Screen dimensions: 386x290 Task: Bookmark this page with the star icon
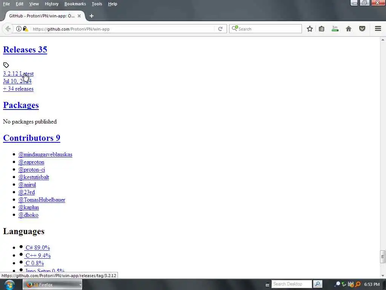pyautogui.click(x=310, y=29)
